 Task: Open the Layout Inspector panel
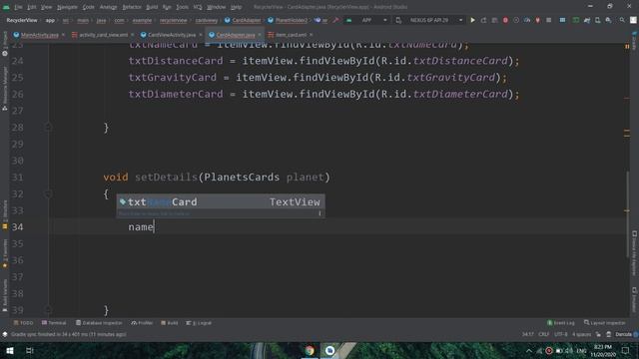point(604,323)
